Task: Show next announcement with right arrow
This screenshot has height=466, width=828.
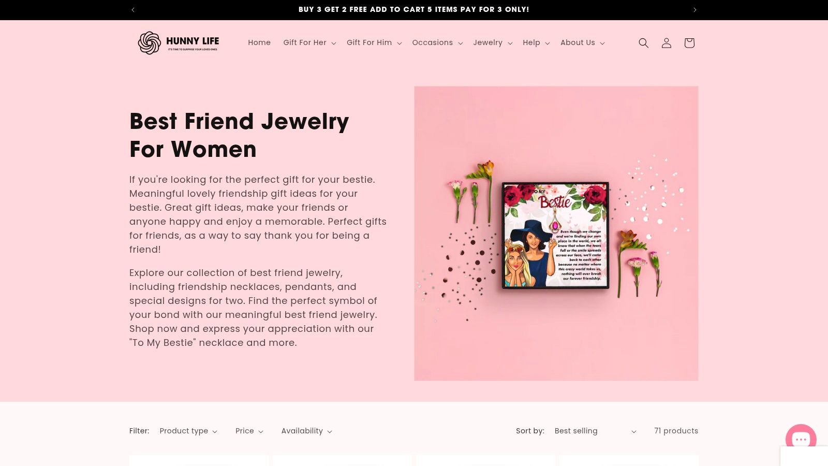Action: (695, 10)
